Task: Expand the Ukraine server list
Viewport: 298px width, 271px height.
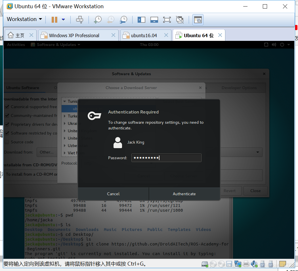Action: tap(65, 123)
